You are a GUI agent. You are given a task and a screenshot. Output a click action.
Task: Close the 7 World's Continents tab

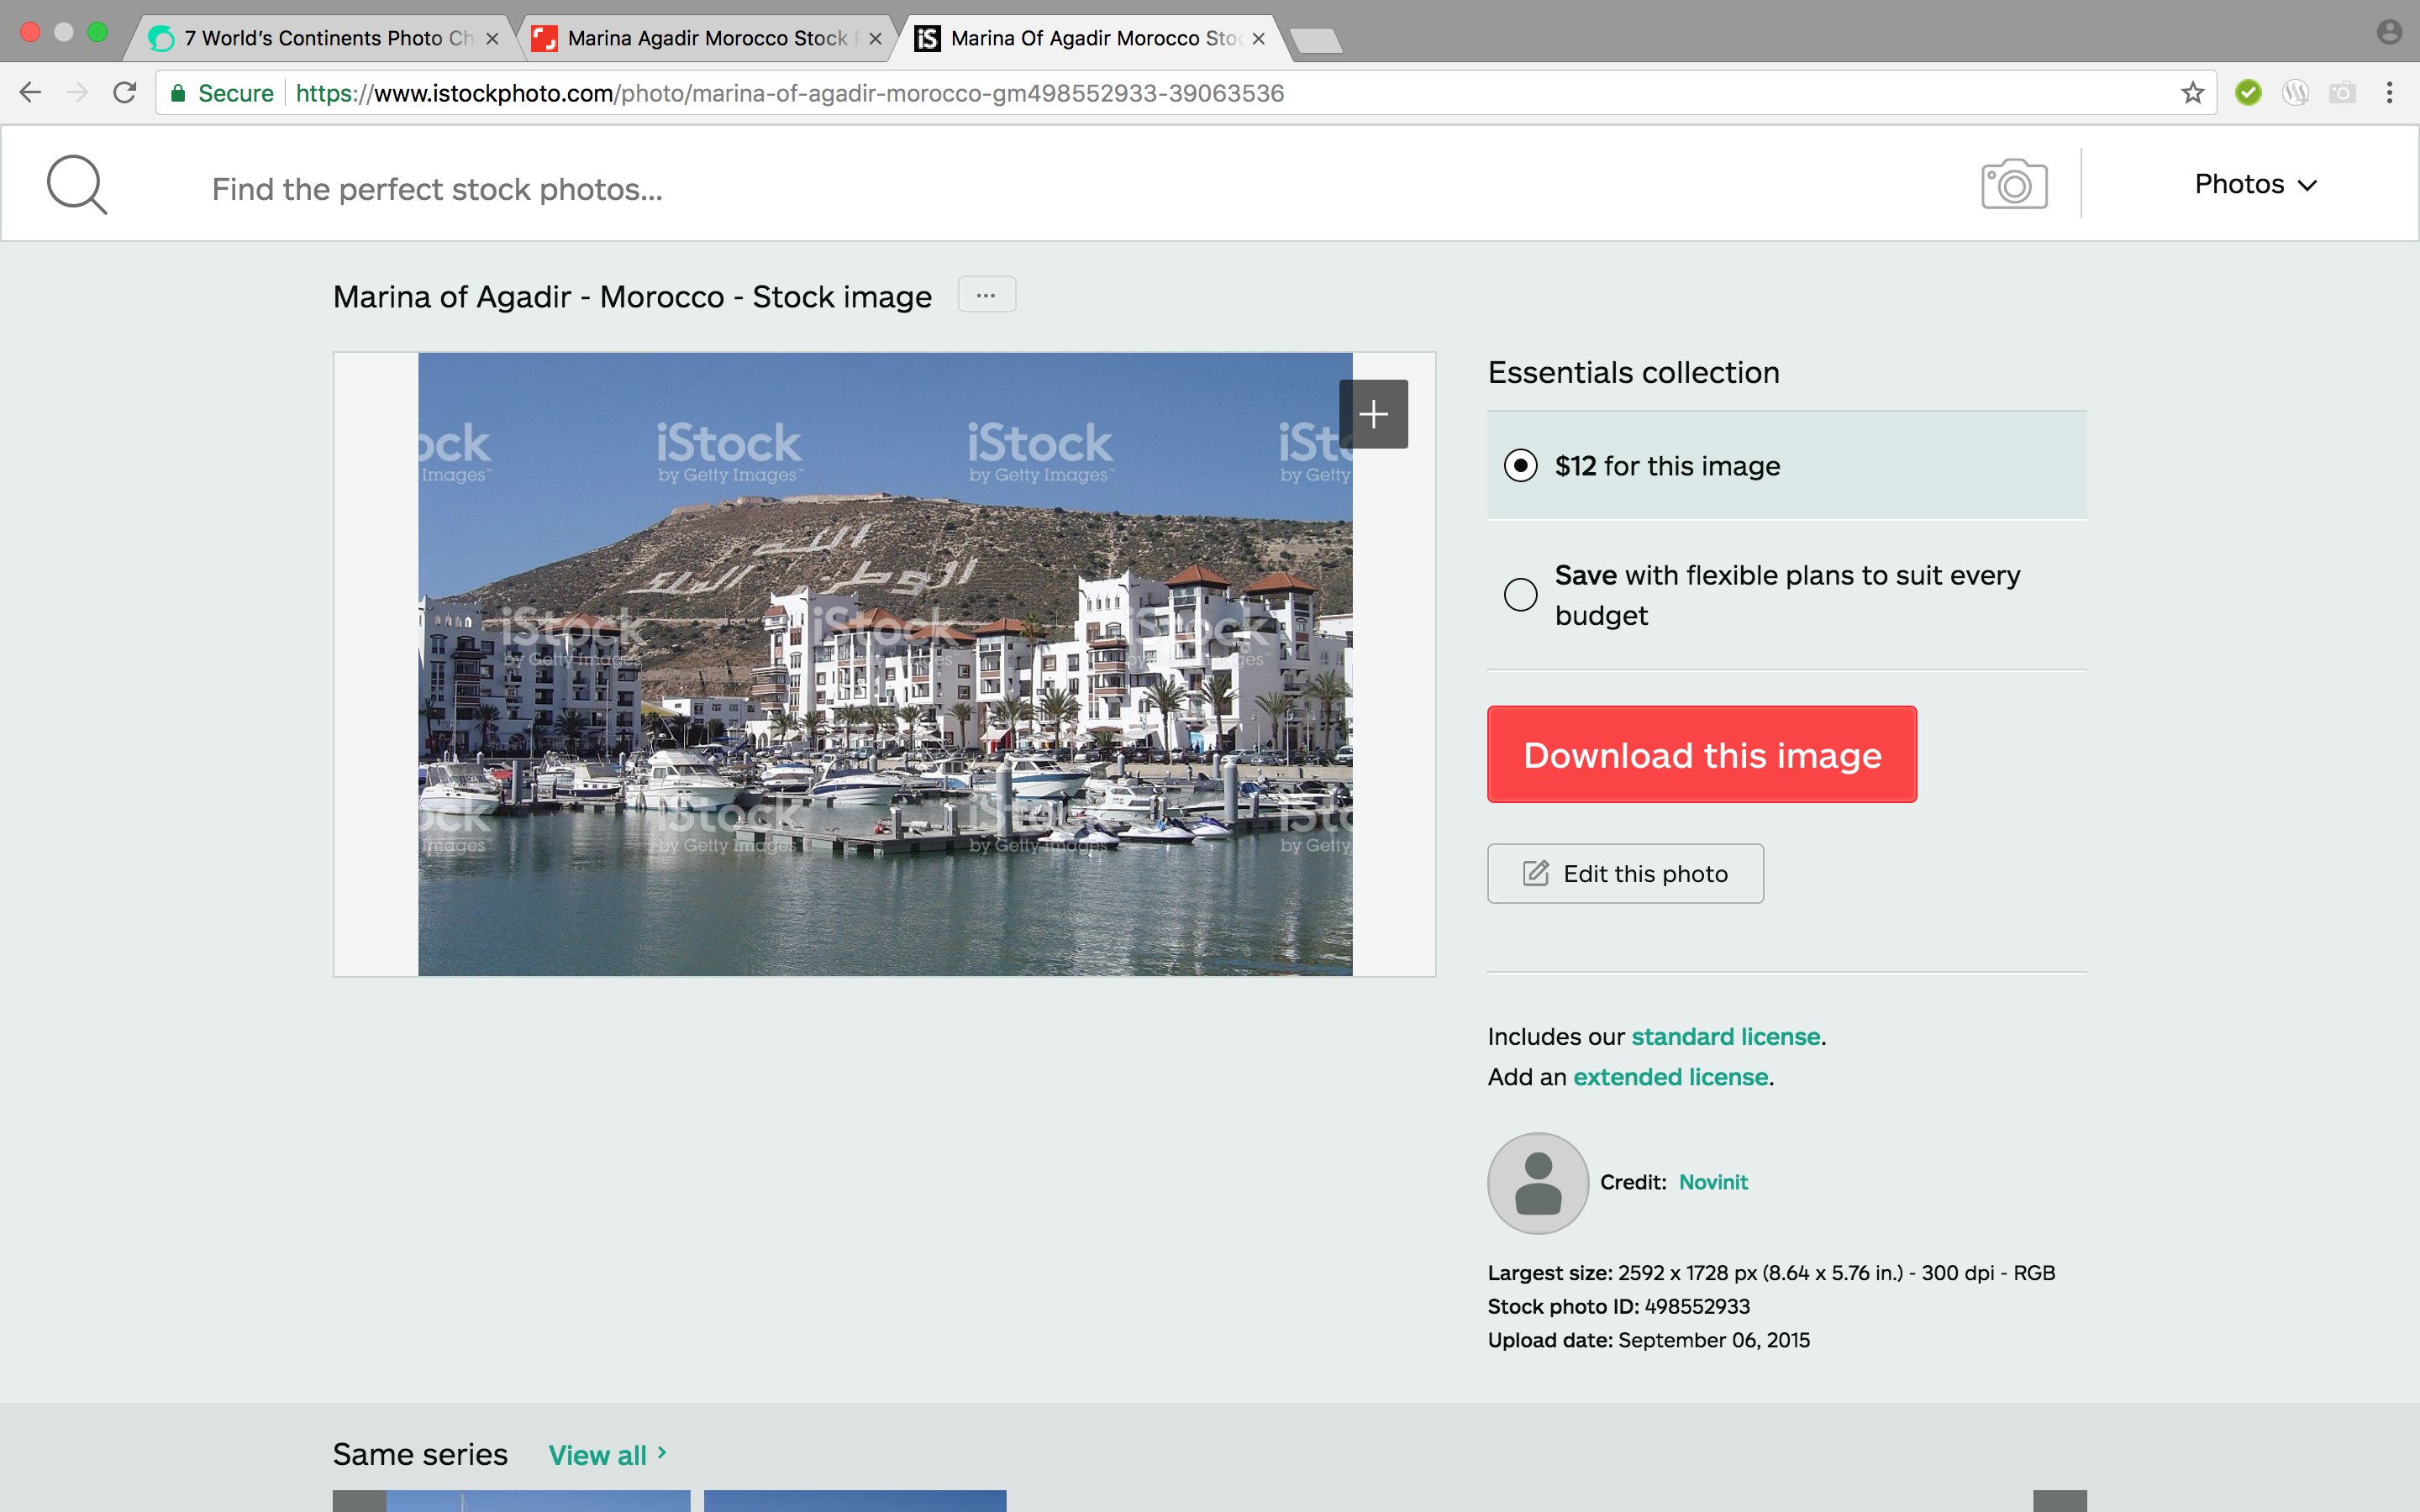[492, 39]
